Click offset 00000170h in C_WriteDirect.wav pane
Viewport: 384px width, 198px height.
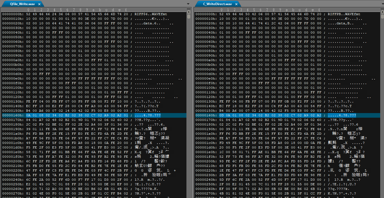[x=207, y=120]
